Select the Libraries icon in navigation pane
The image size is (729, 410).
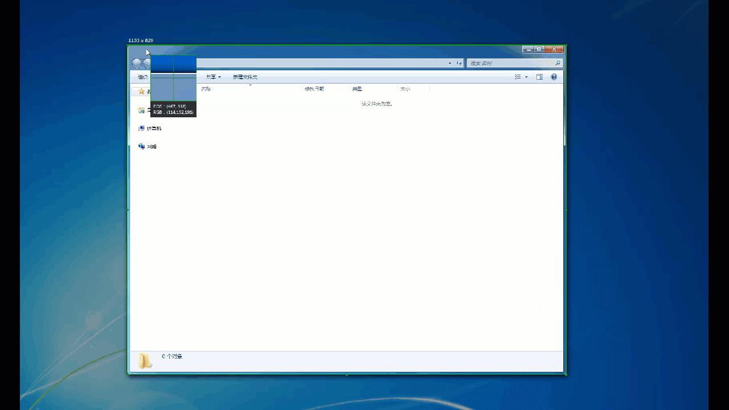click(x=141, y=110)
